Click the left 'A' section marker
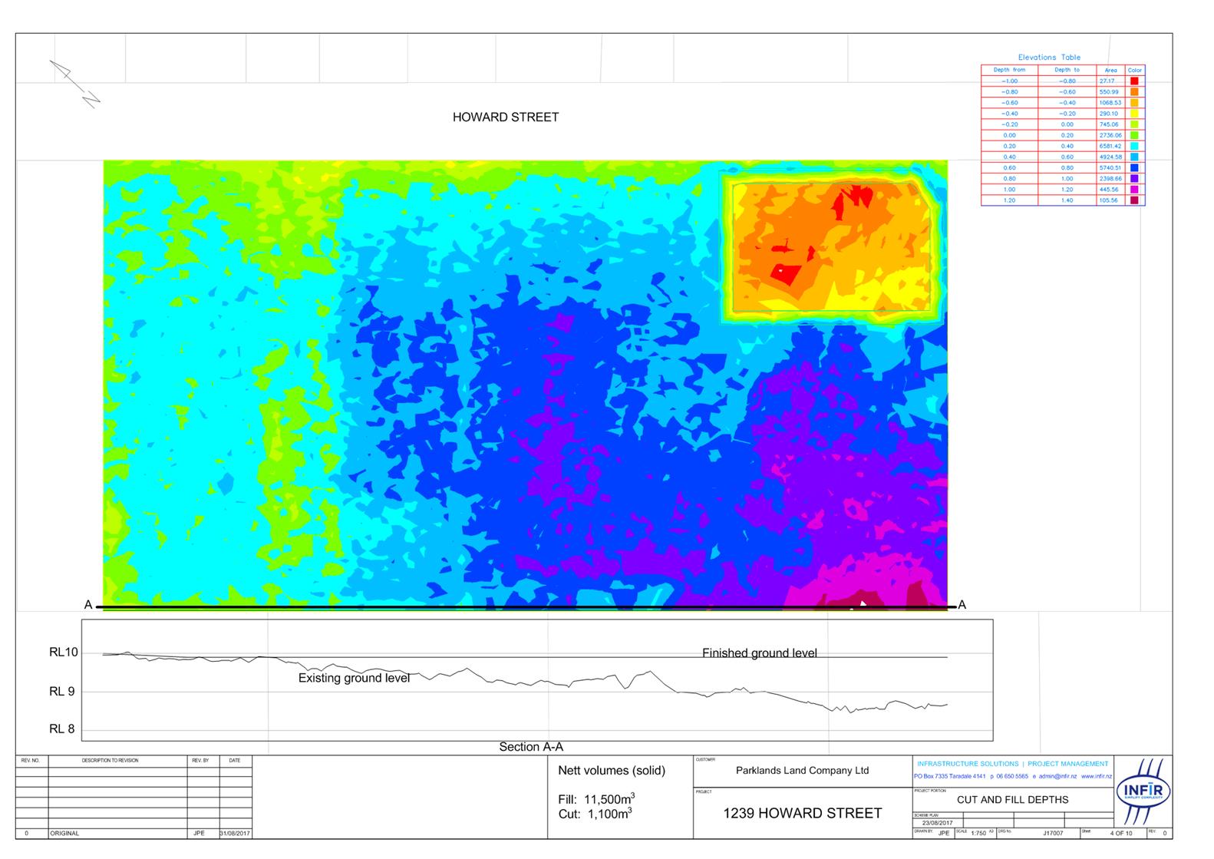 tap(88, 605)
